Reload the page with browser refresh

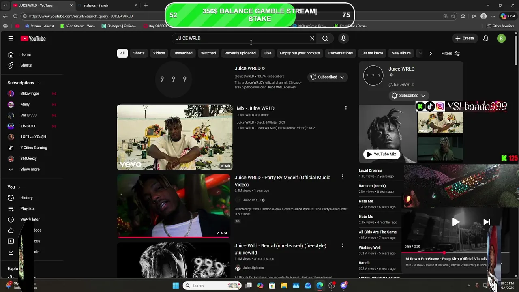coord(15,16)
